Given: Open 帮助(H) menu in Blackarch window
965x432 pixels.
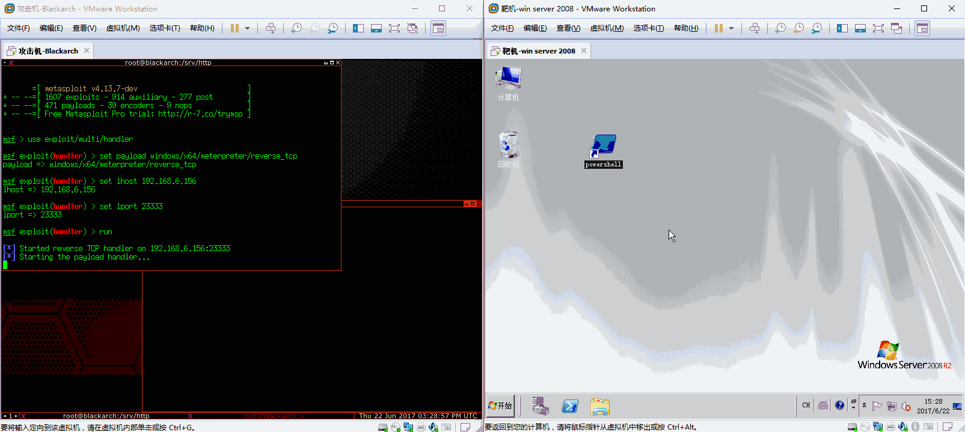Looking at the screenshot, I should pyautogui.click(x=202, y=28).
